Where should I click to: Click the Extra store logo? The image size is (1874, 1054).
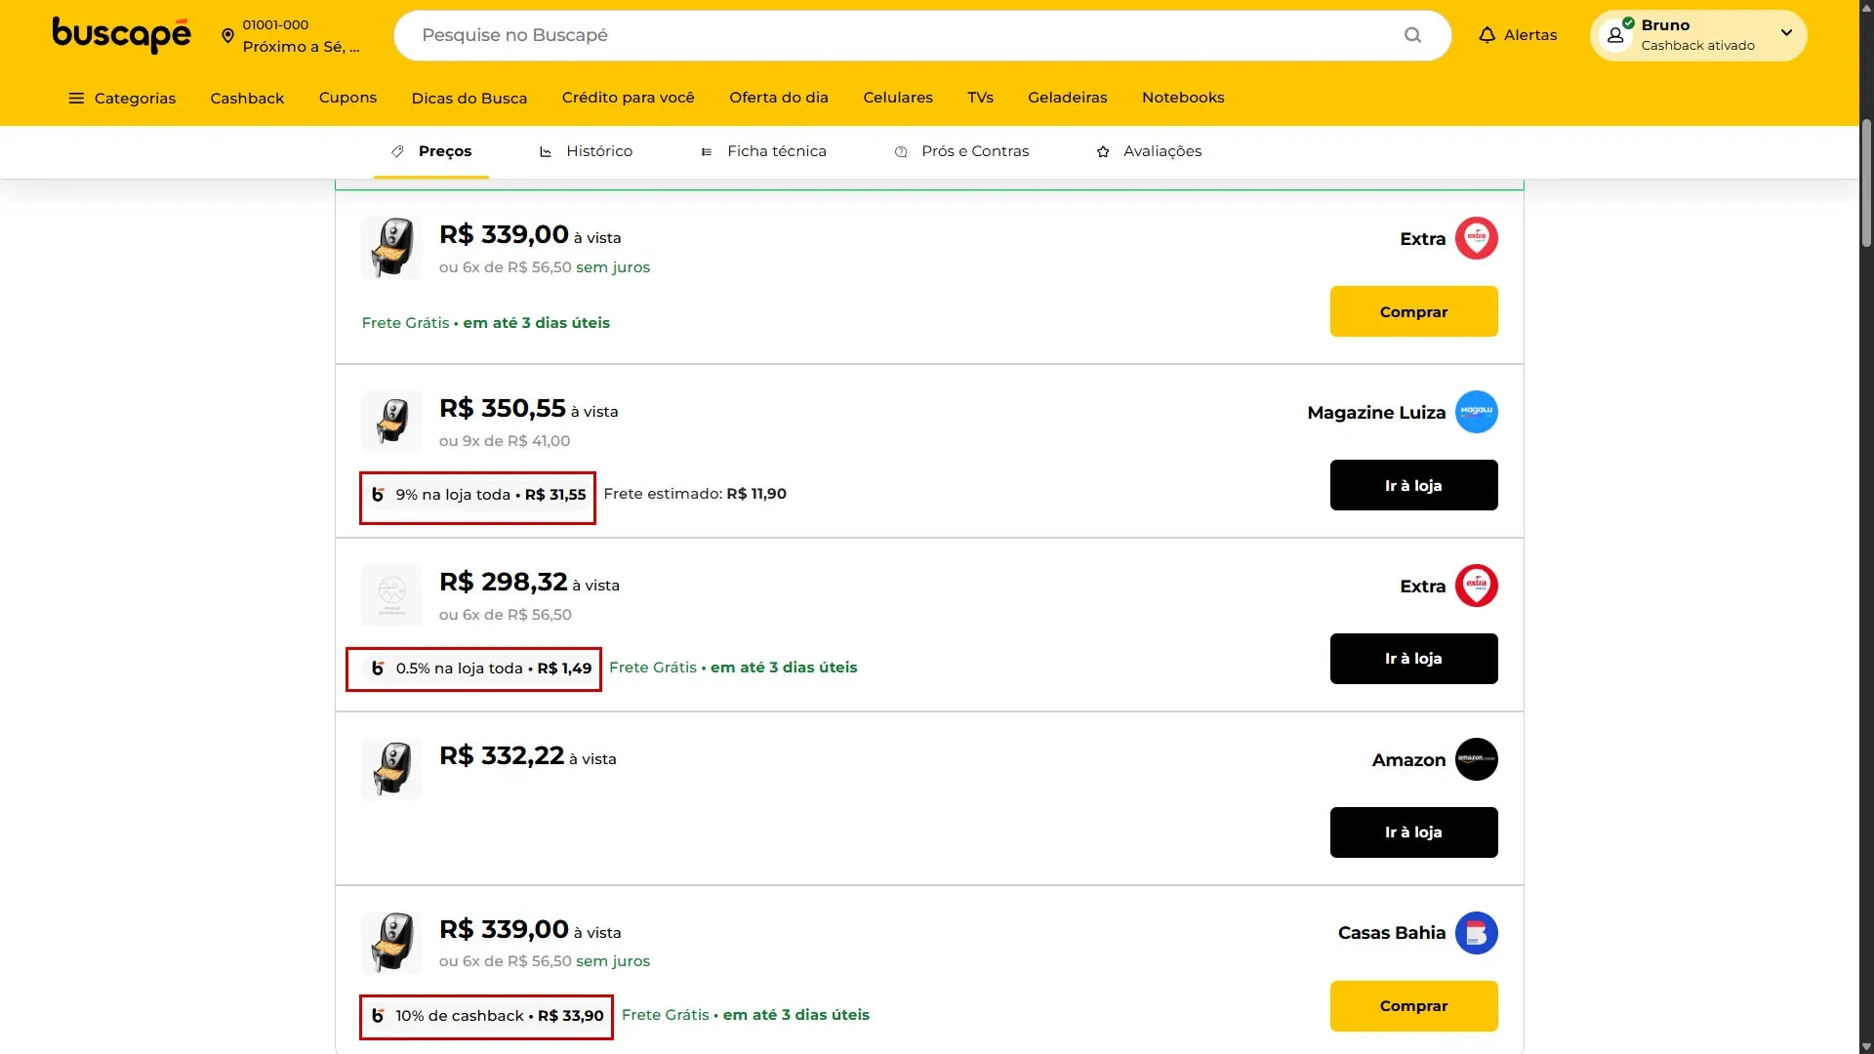click(x=1476, y=238)
